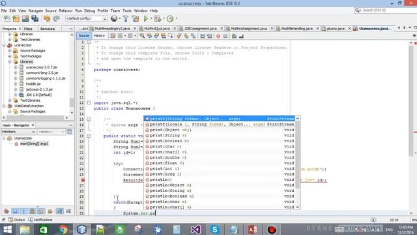Toggle sort by name in Navigator
The image size is (417, 235).
click(59, 211)
